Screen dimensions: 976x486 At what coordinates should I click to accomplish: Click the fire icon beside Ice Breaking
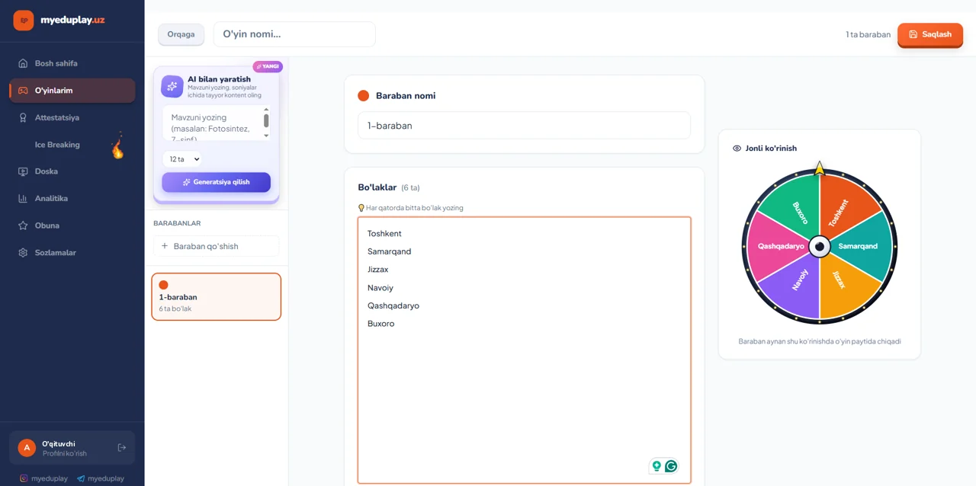117,146
